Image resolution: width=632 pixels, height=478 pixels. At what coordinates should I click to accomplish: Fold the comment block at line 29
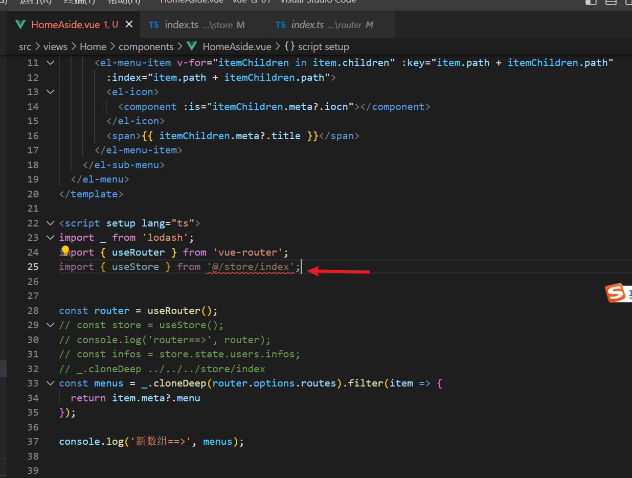click(50, 325)
